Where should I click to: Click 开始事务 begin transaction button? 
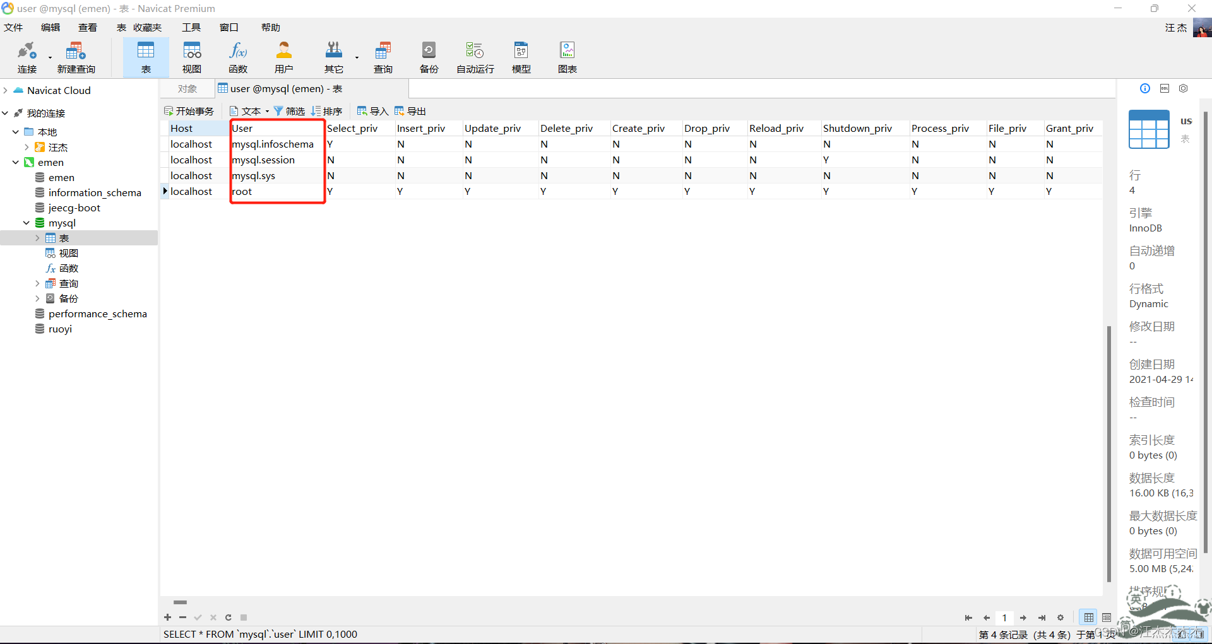[189, 111]
